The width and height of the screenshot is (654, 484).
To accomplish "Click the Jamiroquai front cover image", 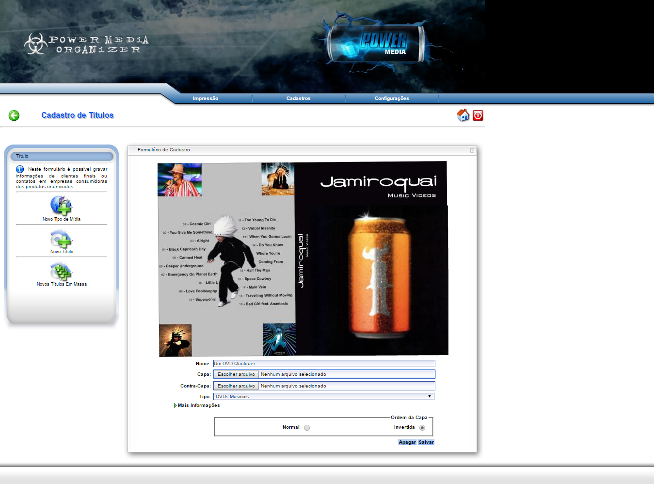I will (371, 258).
